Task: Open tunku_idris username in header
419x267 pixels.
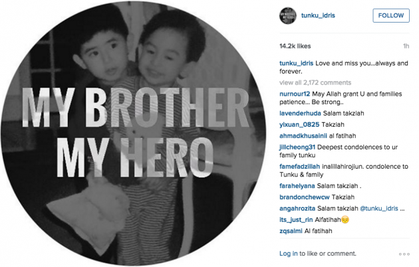Action: tap(318, 15)
